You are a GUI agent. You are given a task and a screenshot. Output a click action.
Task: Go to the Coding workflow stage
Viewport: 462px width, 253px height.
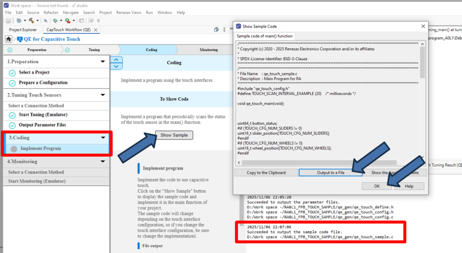tap(151, 49)
